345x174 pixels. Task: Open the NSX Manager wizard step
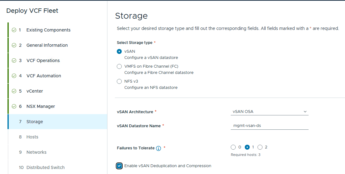point(40,107)
